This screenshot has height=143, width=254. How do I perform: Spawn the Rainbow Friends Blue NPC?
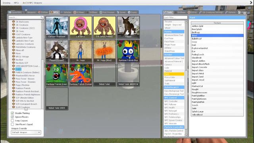point(128,51)
